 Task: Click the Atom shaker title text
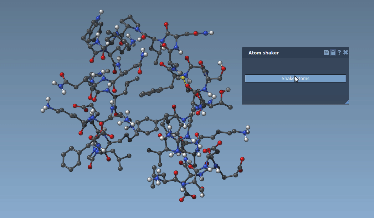(x=263, y=52)
